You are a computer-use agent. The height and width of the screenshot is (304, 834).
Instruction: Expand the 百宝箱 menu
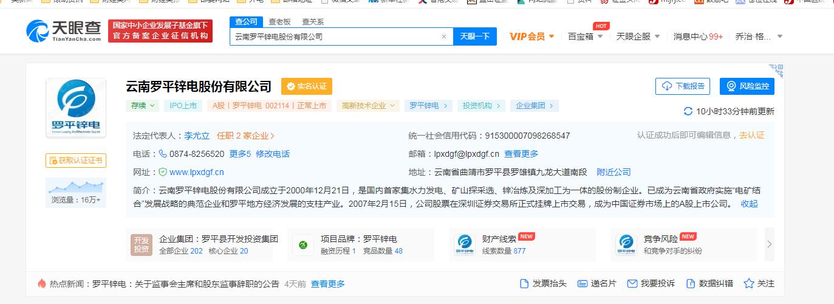[x=585, y=36]
